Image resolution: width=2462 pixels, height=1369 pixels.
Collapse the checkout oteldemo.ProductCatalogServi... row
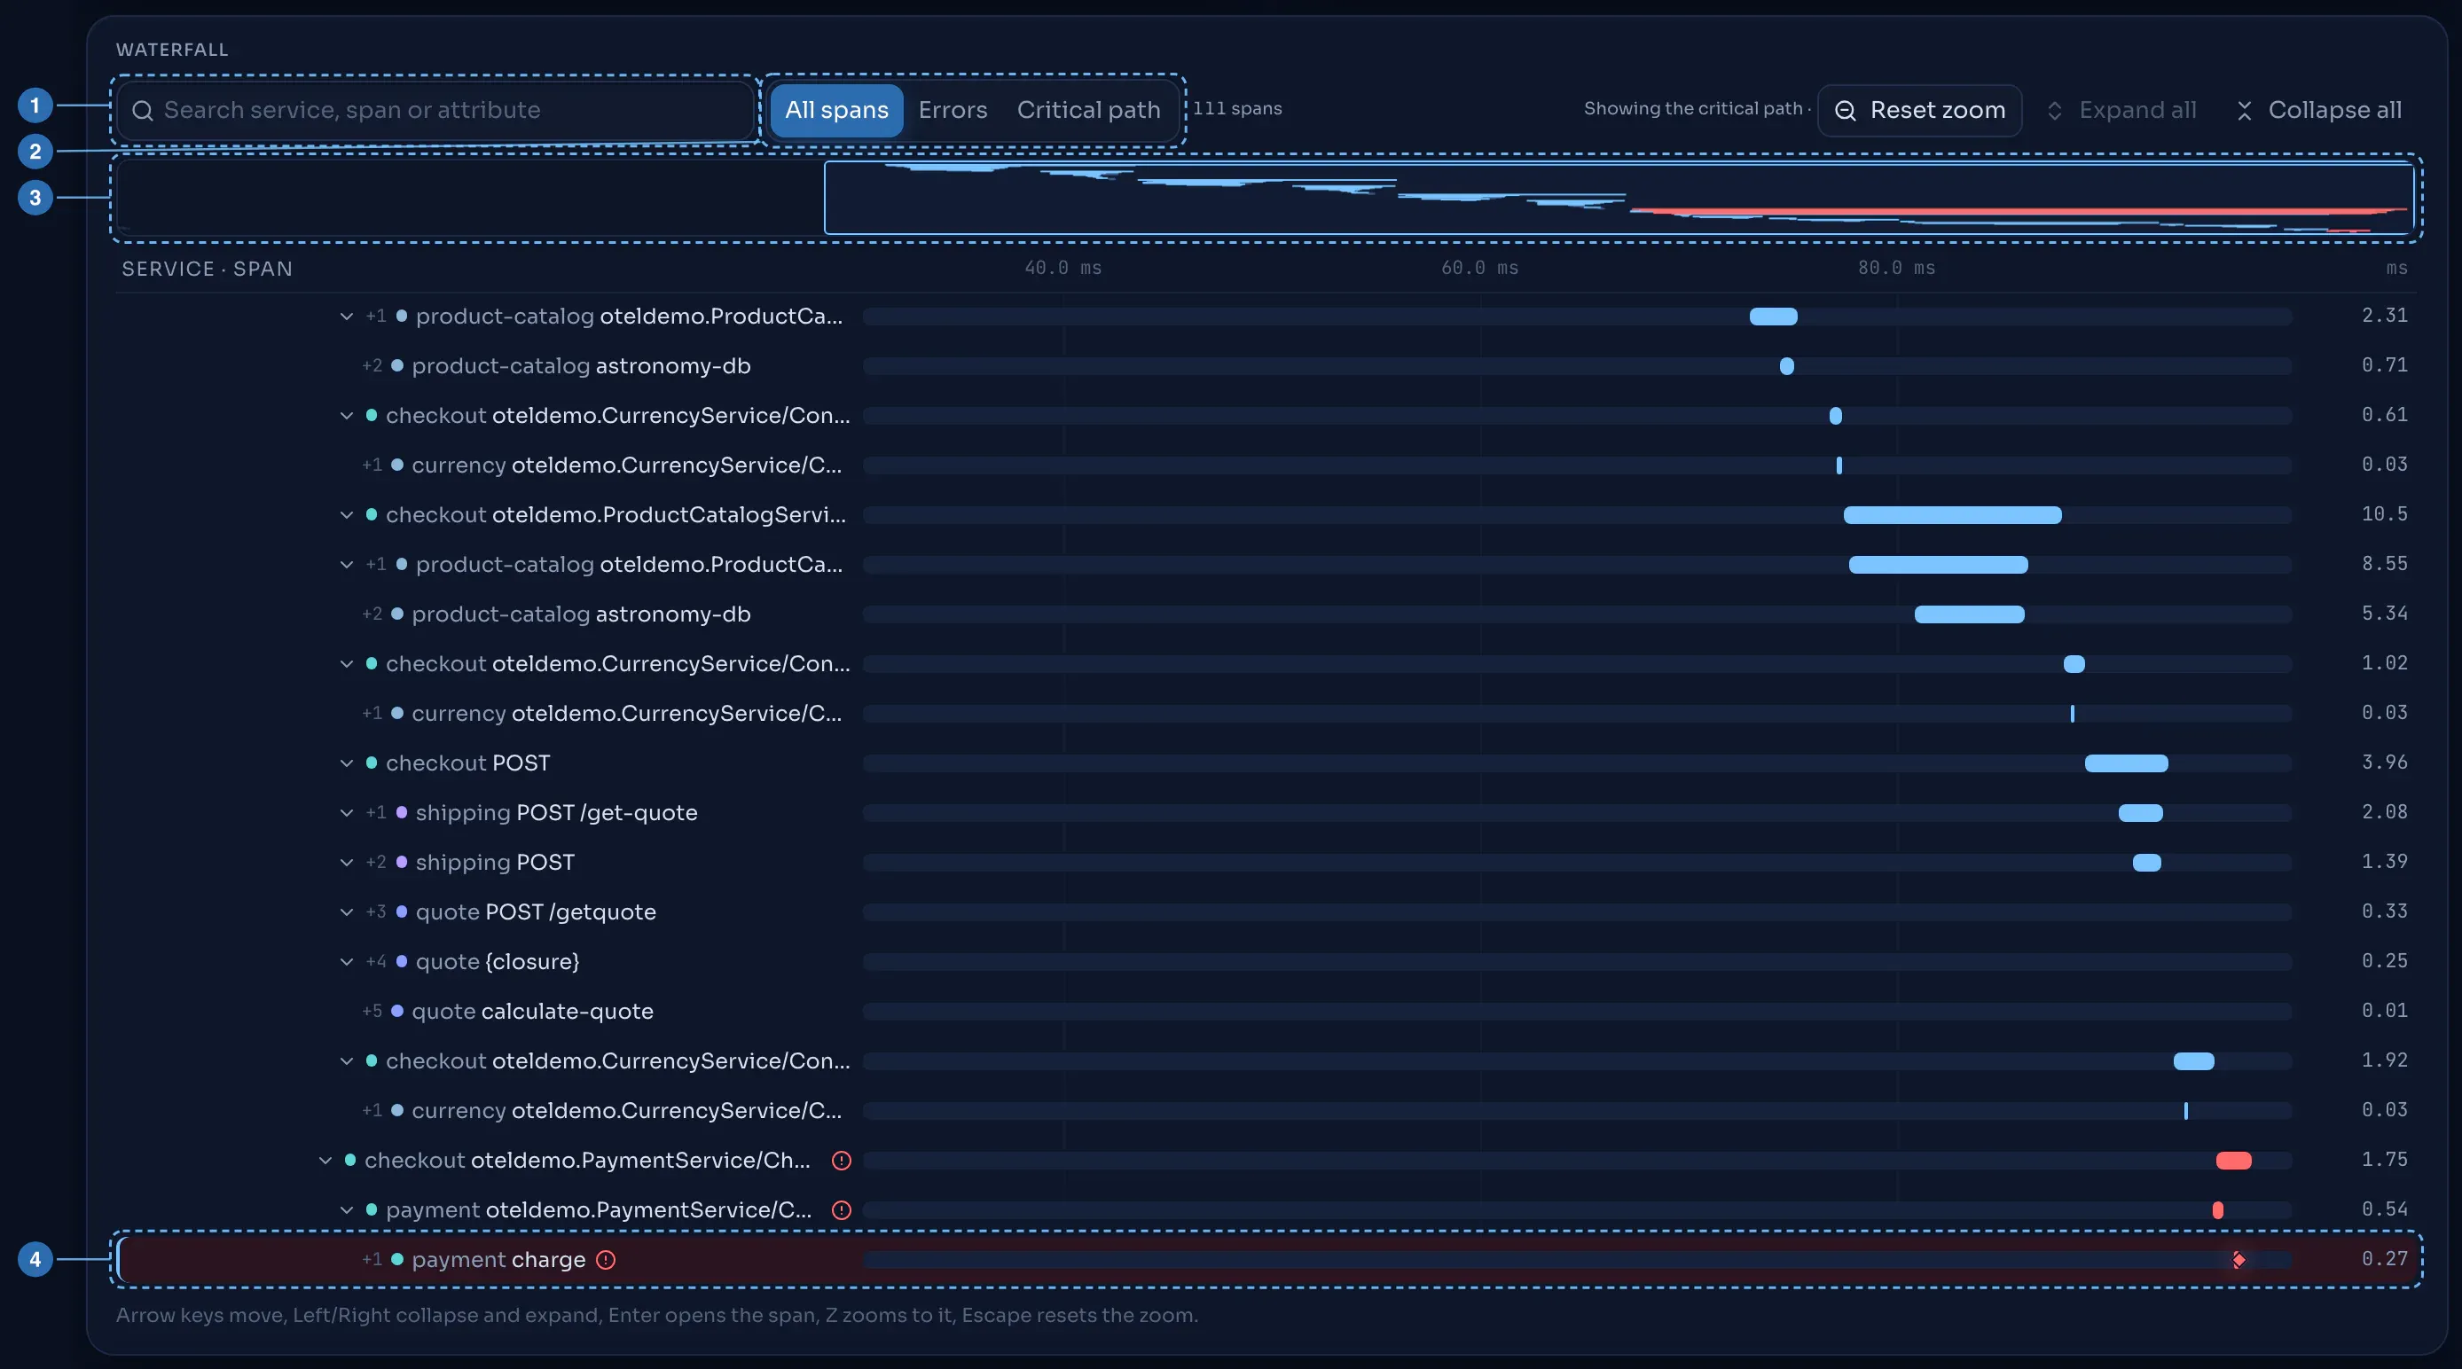pos(347,515)
